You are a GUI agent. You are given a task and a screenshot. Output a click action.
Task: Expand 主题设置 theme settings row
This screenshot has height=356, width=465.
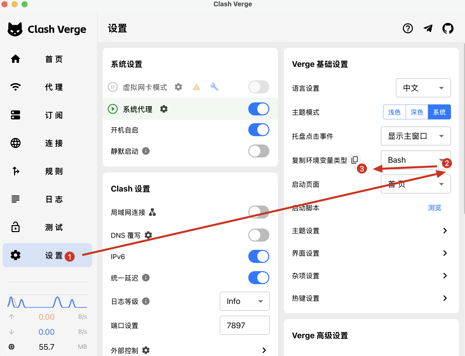(x=371, y=231)
